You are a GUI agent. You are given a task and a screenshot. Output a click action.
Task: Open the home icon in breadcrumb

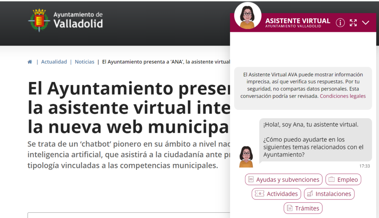tap(30, 62)
